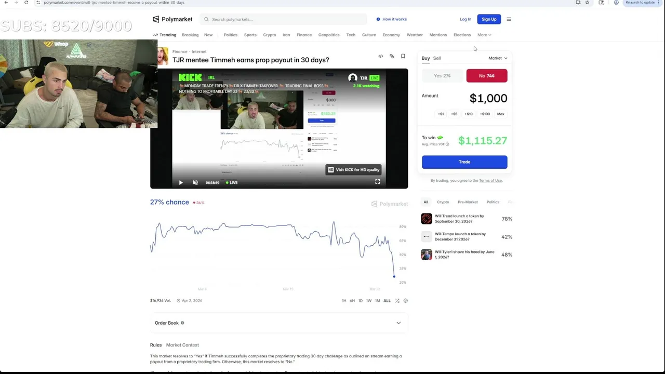Switch chart range to 1H
This screenshot has width=665, height=374.
(x=344, y=301)
